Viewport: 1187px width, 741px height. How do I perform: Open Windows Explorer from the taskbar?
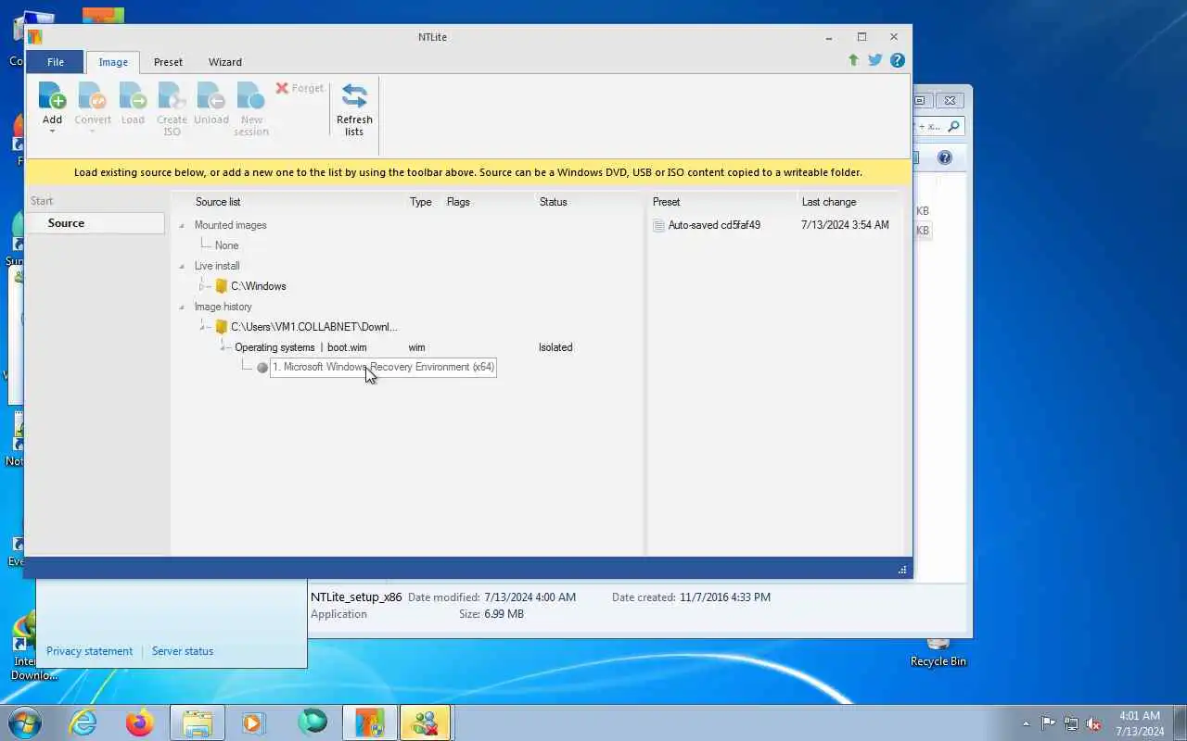(x=198, y=722)
